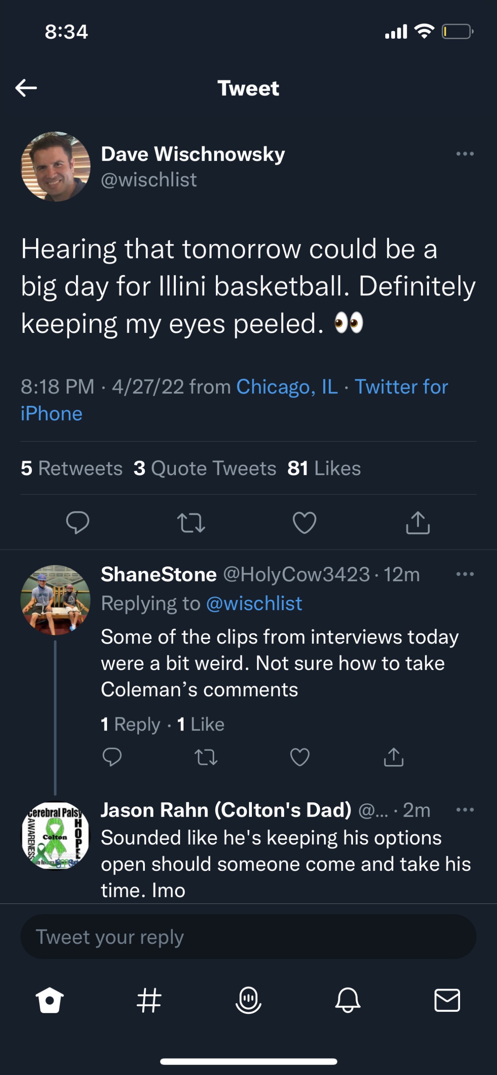497x1075 pixels.
Task: Open the Notifications bell tab
Action: point(348,1000)
